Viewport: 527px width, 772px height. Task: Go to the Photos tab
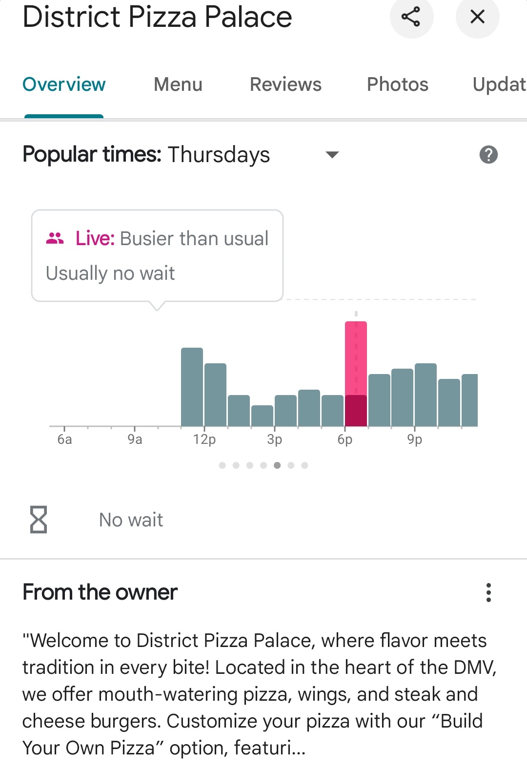point(397,84)
